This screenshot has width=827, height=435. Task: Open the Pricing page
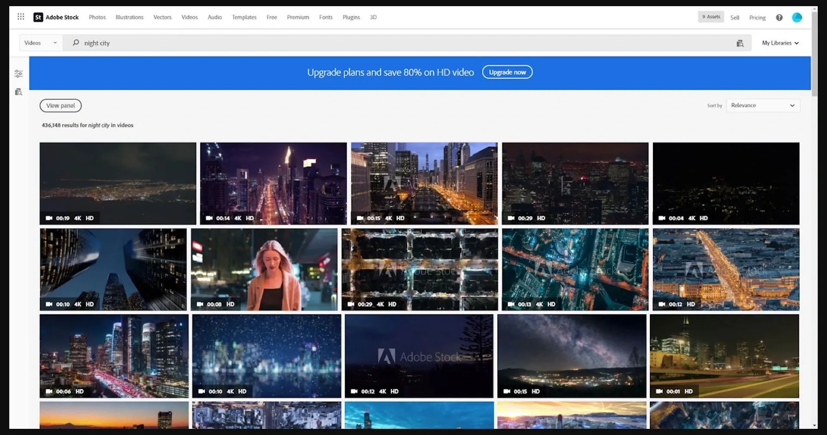pyautogui.click(x=757, y=18)
